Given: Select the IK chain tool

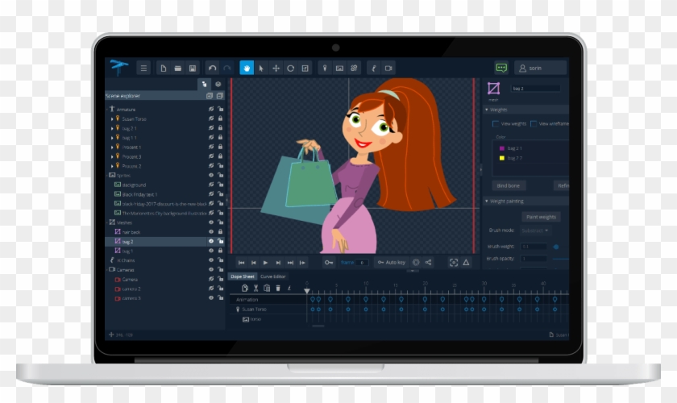Looking at the screenshot, I should (374, 69).
